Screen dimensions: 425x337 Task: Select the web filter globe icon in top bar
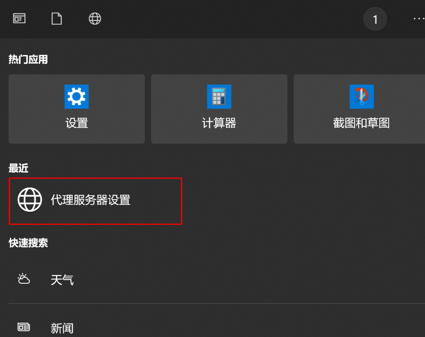point(95,19)
